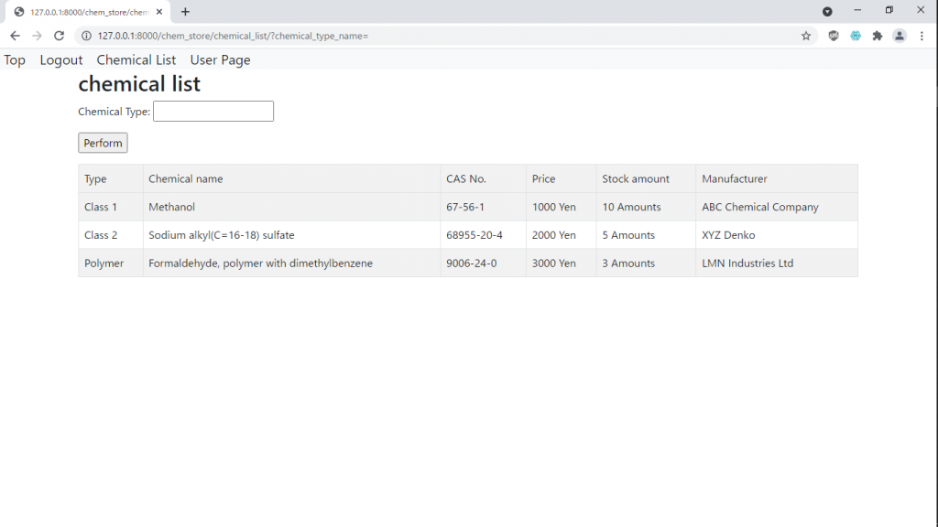This screenshot has height=527, width=938.
Task: Open a new tab with plus icon
Action: click(185, 12)
